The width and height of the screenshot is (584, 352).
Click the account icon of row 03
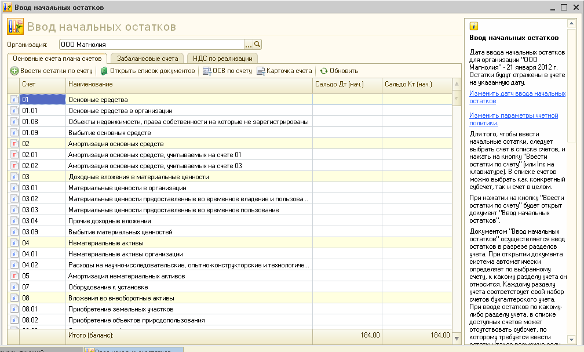coord(14,177)
